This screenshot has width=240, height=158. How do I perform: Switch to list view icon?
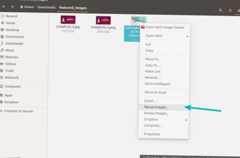click(x=230, y=11)
